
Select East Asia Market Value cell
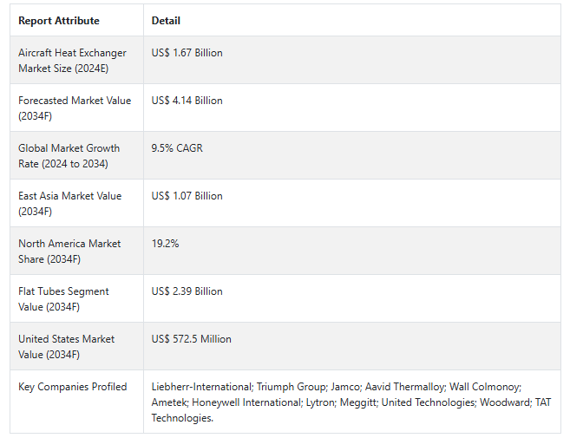click(69, 204)
